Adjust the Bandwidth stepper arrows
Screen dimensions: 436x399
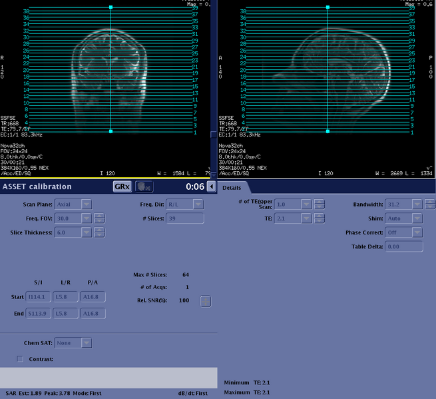click(x=430, y=204)
